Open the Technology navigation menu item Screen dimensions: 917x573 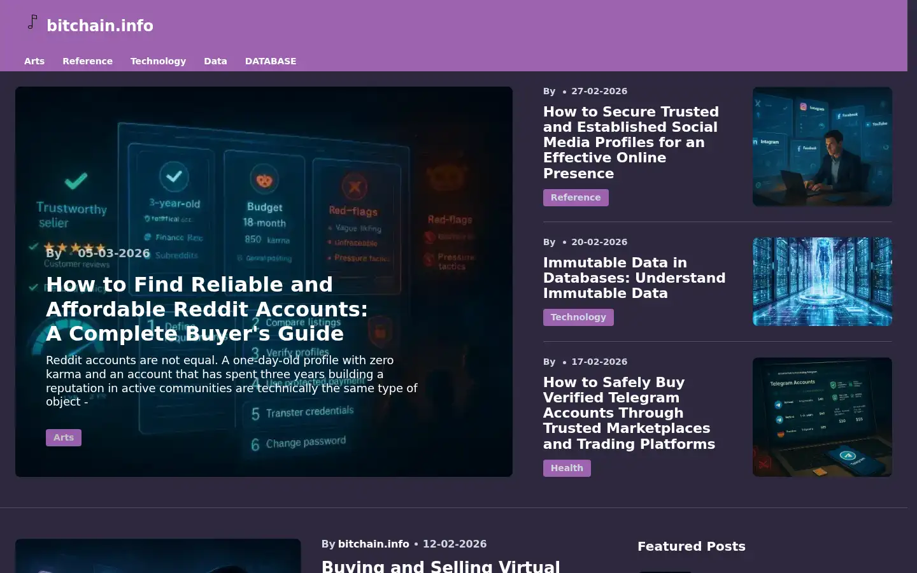(x=158, y=61)
